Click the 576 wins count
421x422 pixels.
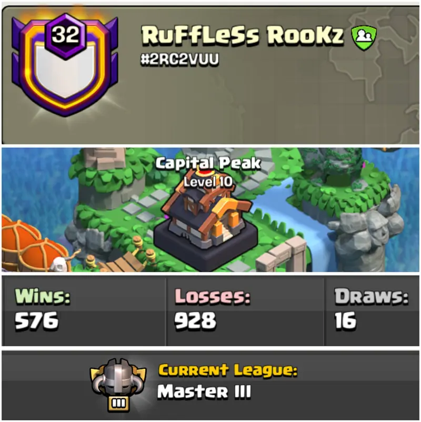pyautogui.click(x=36, y=320)
